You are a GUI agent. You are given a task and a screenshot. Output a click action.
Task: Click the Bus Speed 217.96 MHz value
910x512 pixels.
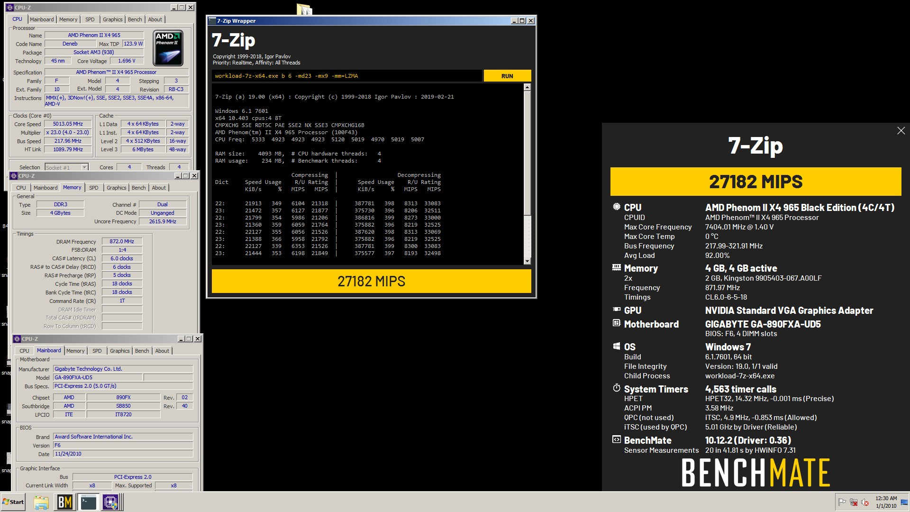tap(68, 141)
